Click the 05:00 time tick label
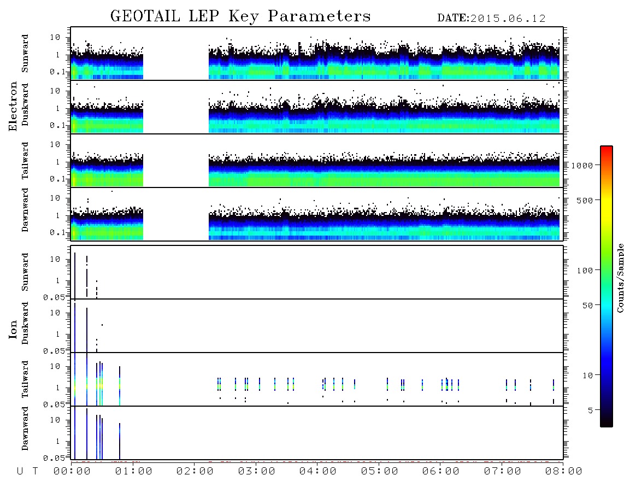Screen dimensions: 624x481 tap(380, 472)
